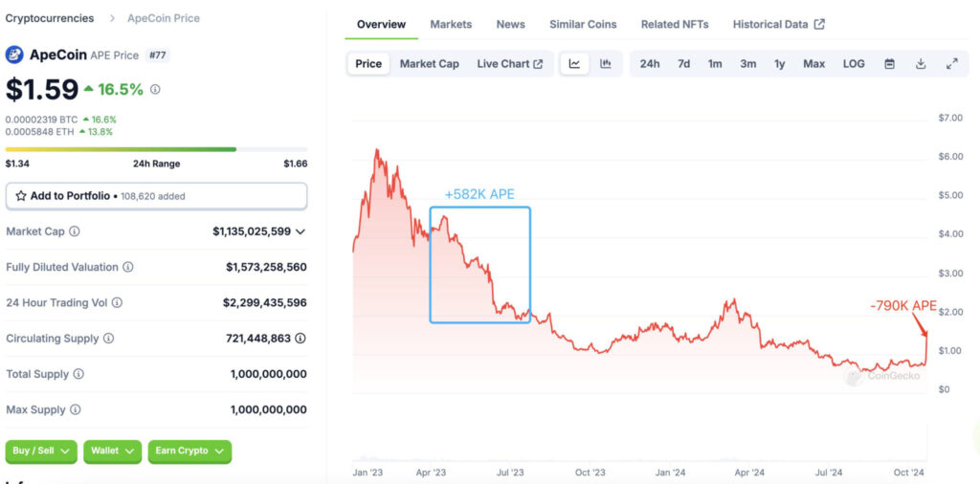Switch chart to Market Cap view
Screen dimensions: 980x484
click(429, 64)
